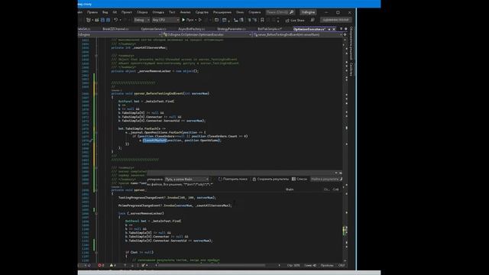
Task: Click the warnings count status icon
Action: (x=113, y=265)
